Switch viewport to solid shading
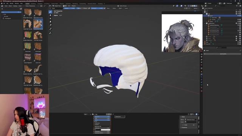The image size is (242, 136). pyautogui.click(x=193, y=6)
